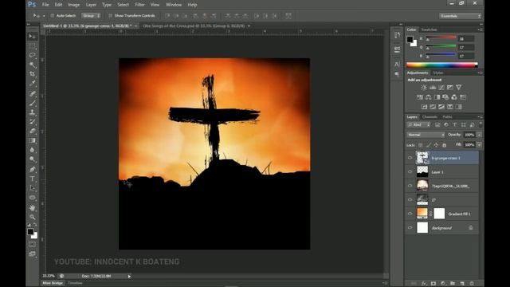Select the Horizontal Type tool
The width and height of the screenshot is (510, 287).
pos(32,179)
